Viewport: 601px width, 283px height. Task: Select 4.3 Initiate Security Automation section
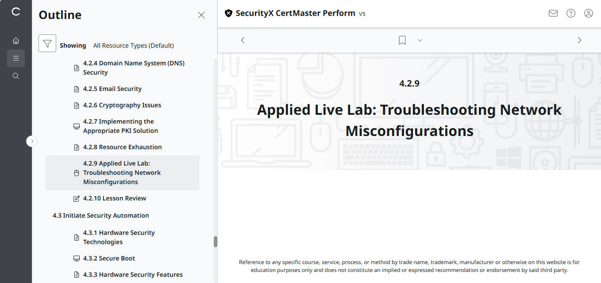point(101,215)
